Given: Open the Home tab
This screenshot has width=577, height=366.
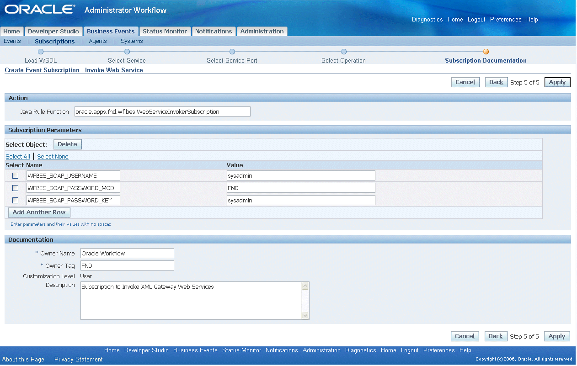Looking at the screenshot, I should coord(12,32).
